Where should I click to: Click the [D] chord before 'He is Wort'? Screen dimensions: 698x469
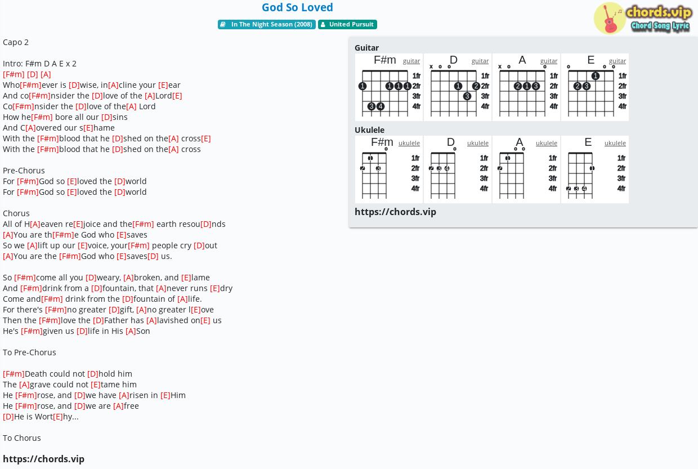(x=8, y=417)
